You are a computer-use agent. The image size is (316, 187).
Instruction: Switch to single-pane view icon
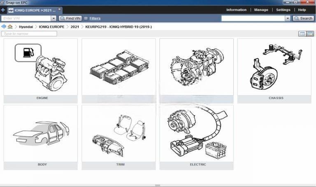tap(302, 34)
